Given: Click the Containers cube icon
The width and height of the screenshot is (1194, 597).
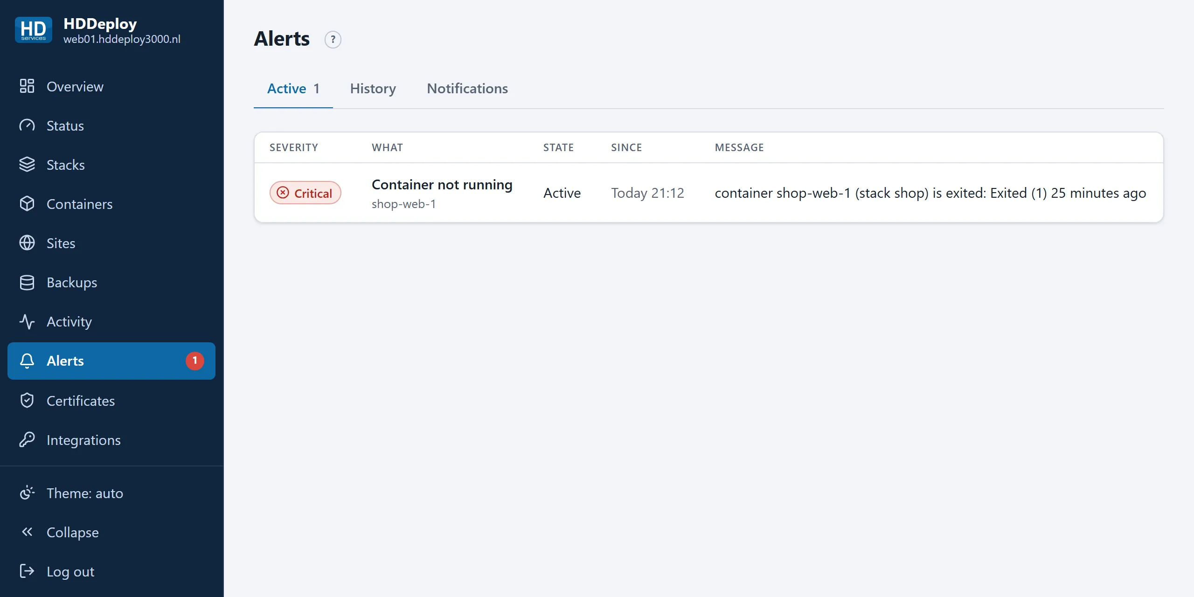Looking at the screenshot, I should tap(27, 204).
